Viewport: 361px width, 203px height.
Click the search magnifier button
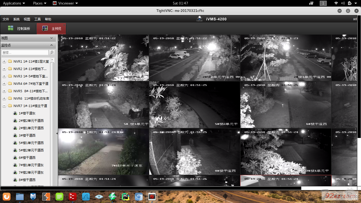point(52,53)
